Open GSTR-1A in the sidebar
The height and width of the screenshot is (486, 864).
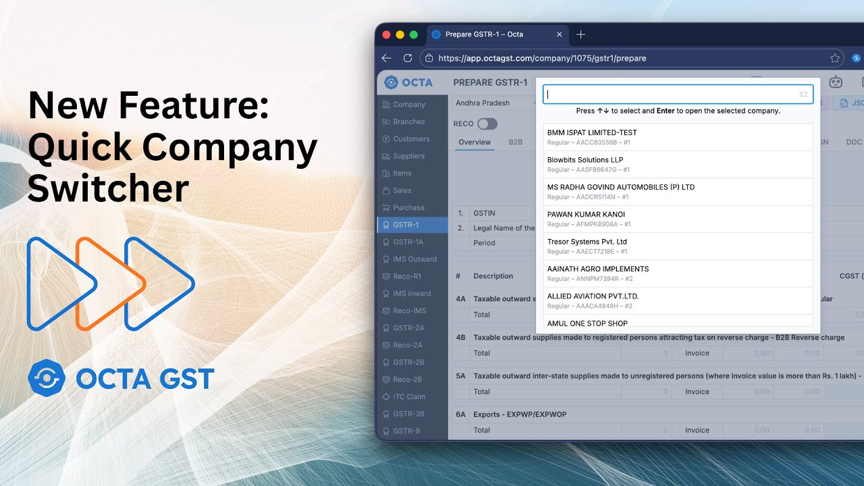pyautogui.click(x=412, y=242)
